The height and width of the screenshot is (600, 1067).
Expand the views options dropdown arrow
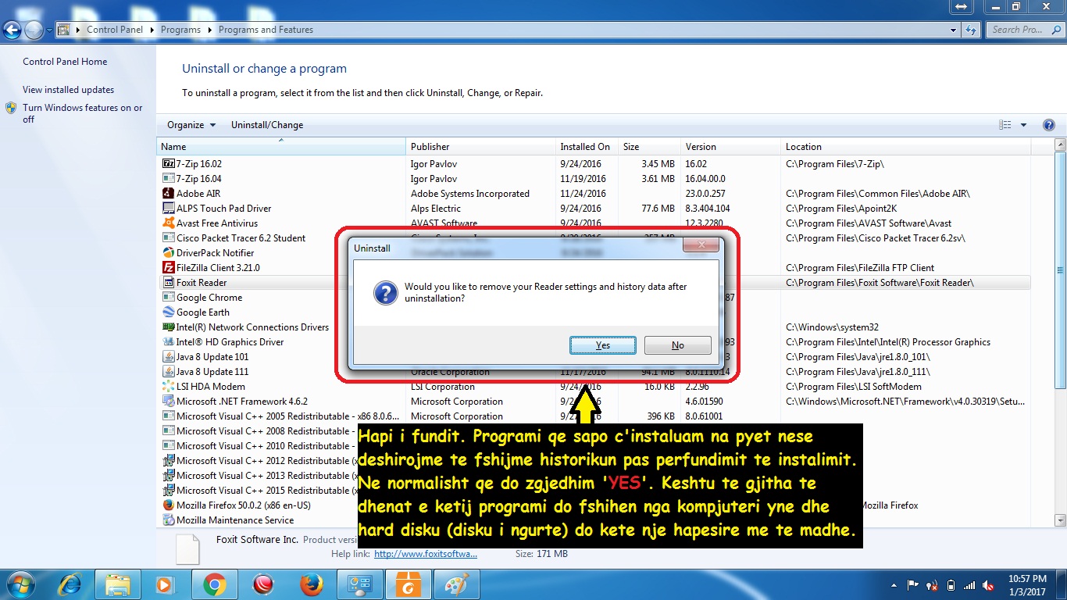click(1024, 125)
